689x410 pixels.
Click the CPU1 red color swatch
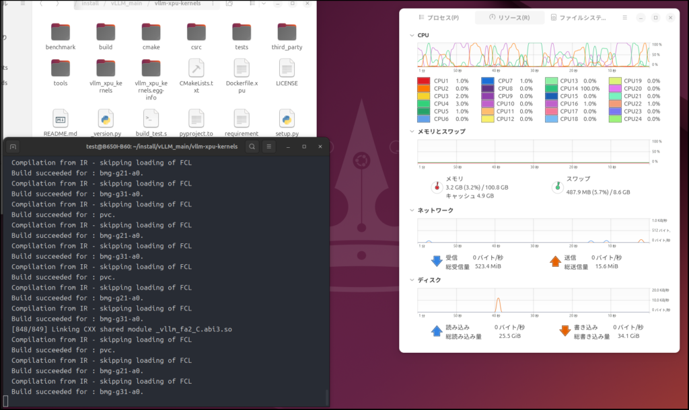pos(425,81)
